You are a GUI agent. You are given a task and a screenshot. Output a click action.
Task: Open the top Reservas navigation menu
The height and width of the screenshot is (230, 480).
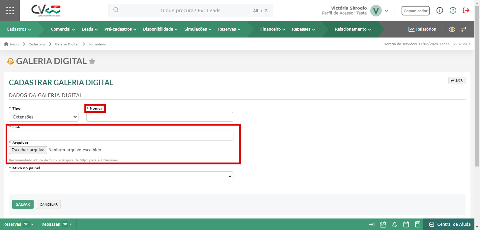[x=229, y=29]
